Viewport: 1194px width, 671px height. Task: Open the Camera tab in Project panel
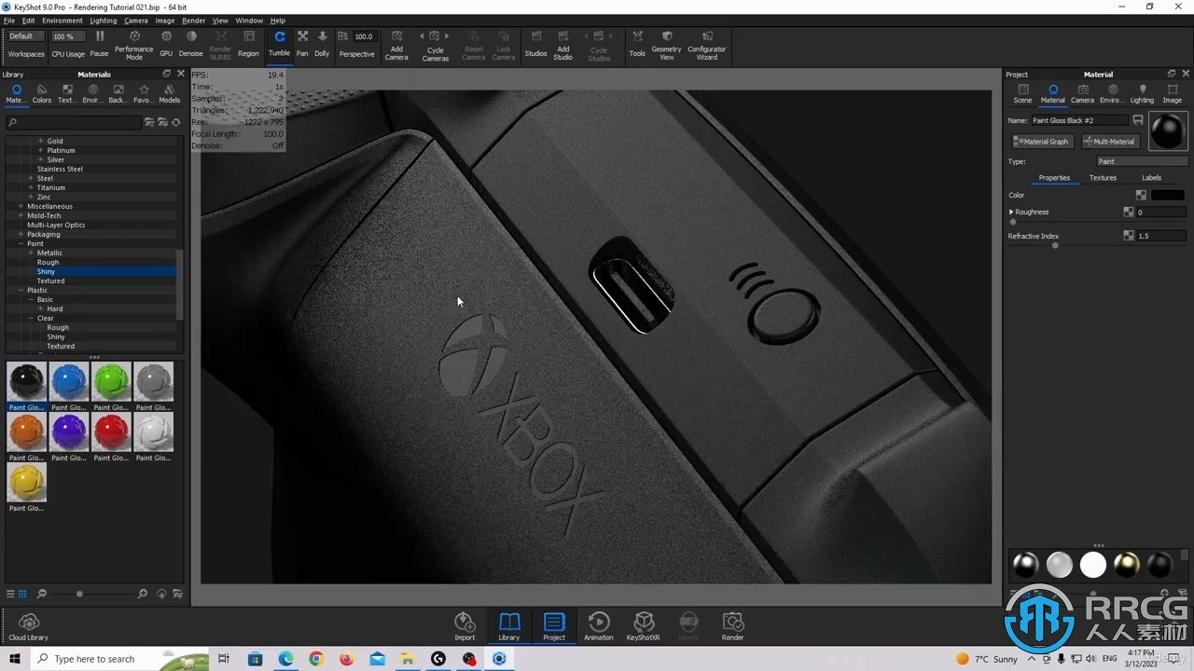point(1082,94)
